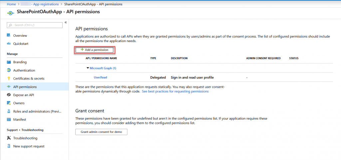The image size is (341, 160).
Task: Click Grant admin consent for demo
Action: tap(101, 132)
